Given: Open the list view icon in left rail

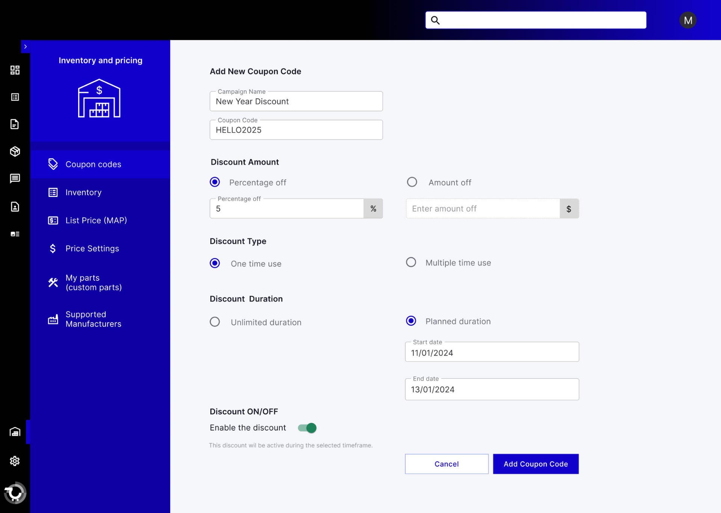Looking at the screenshot, I should 15,97.
